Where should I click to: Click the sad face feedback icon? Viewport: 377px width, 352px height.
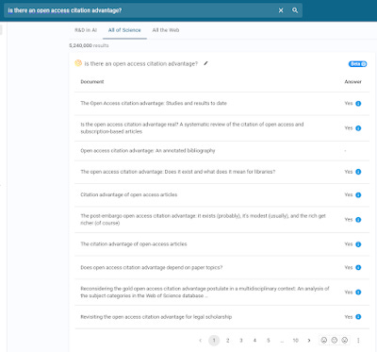[x=345, y=340]
